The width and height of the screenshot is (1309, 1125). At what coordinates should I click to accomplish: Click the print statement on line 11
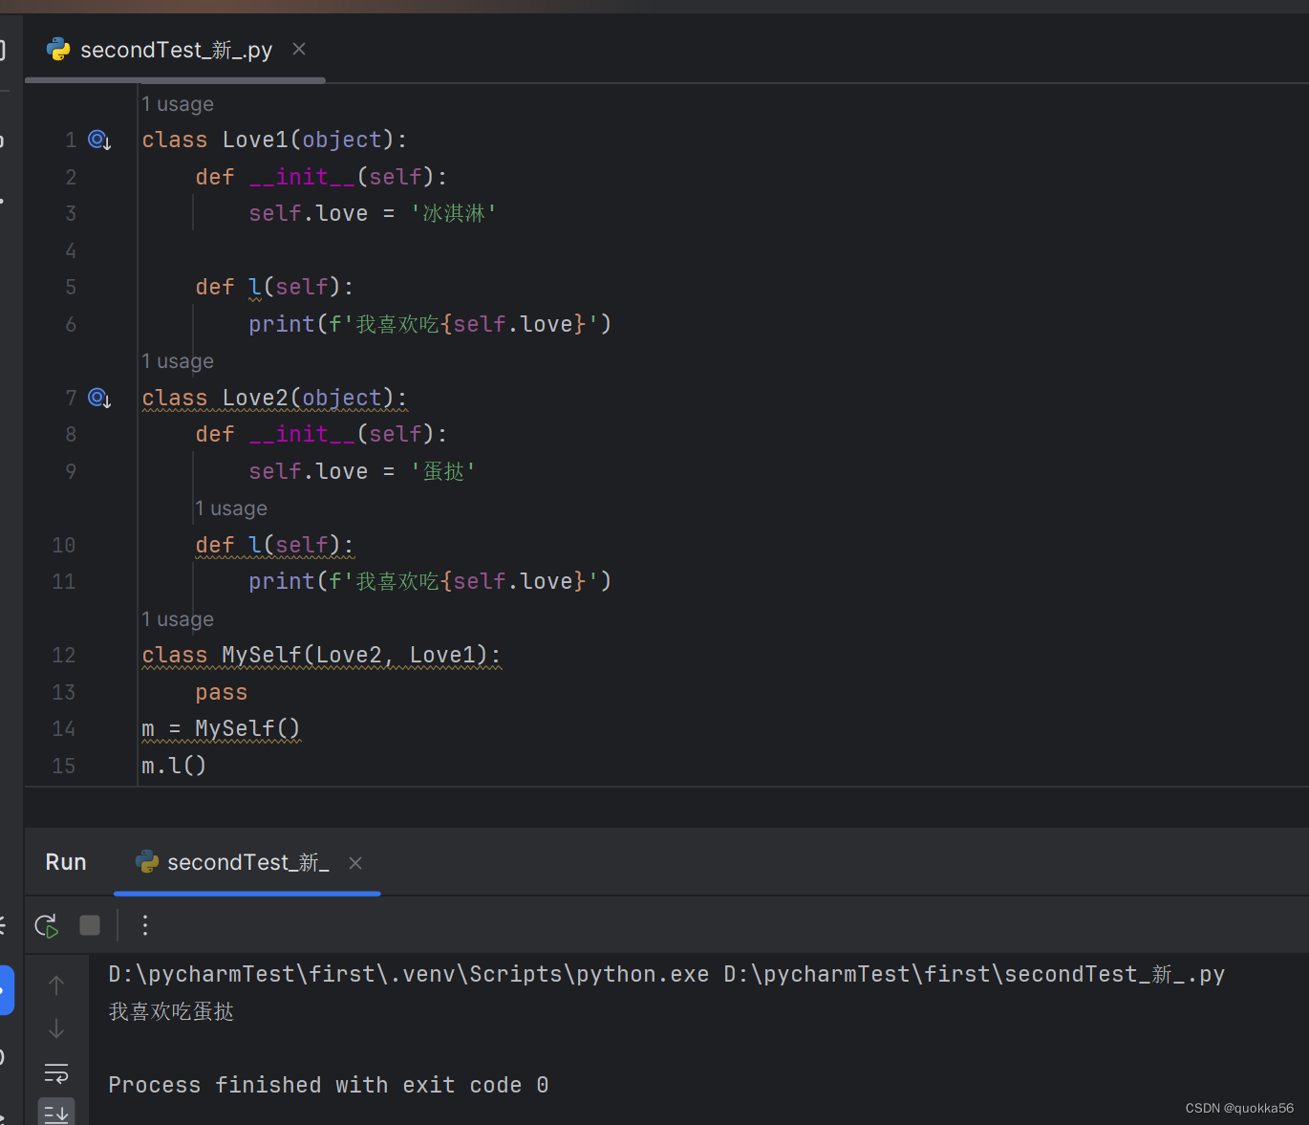(430, 582)
